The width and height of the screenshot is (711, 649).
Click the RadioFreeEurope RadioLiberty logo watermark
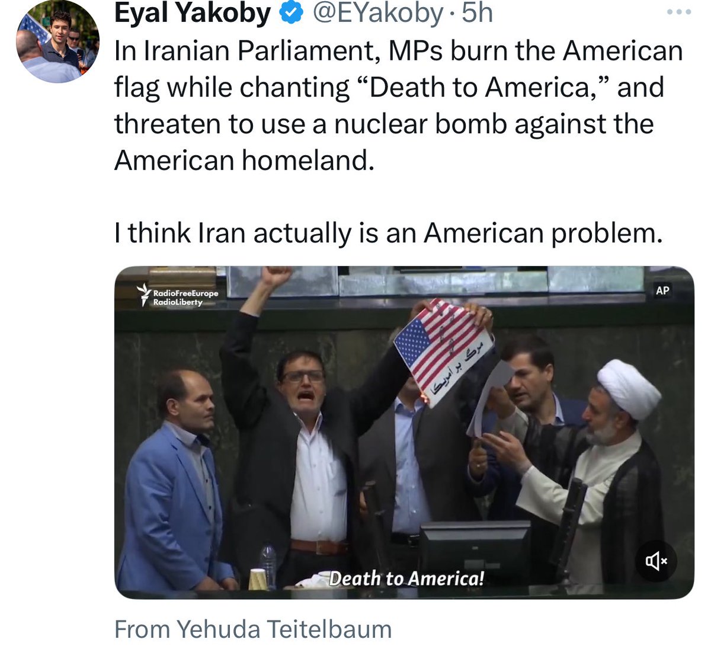pyautogui.click(x=178, y=295)
